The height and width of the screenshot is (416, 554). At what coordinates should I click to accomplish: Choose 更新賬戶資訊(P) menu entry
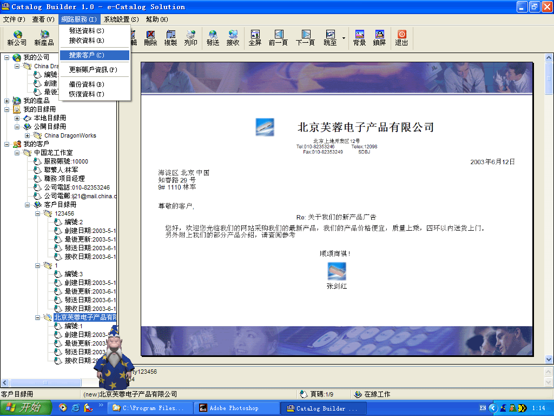click(x=94, y=70)
